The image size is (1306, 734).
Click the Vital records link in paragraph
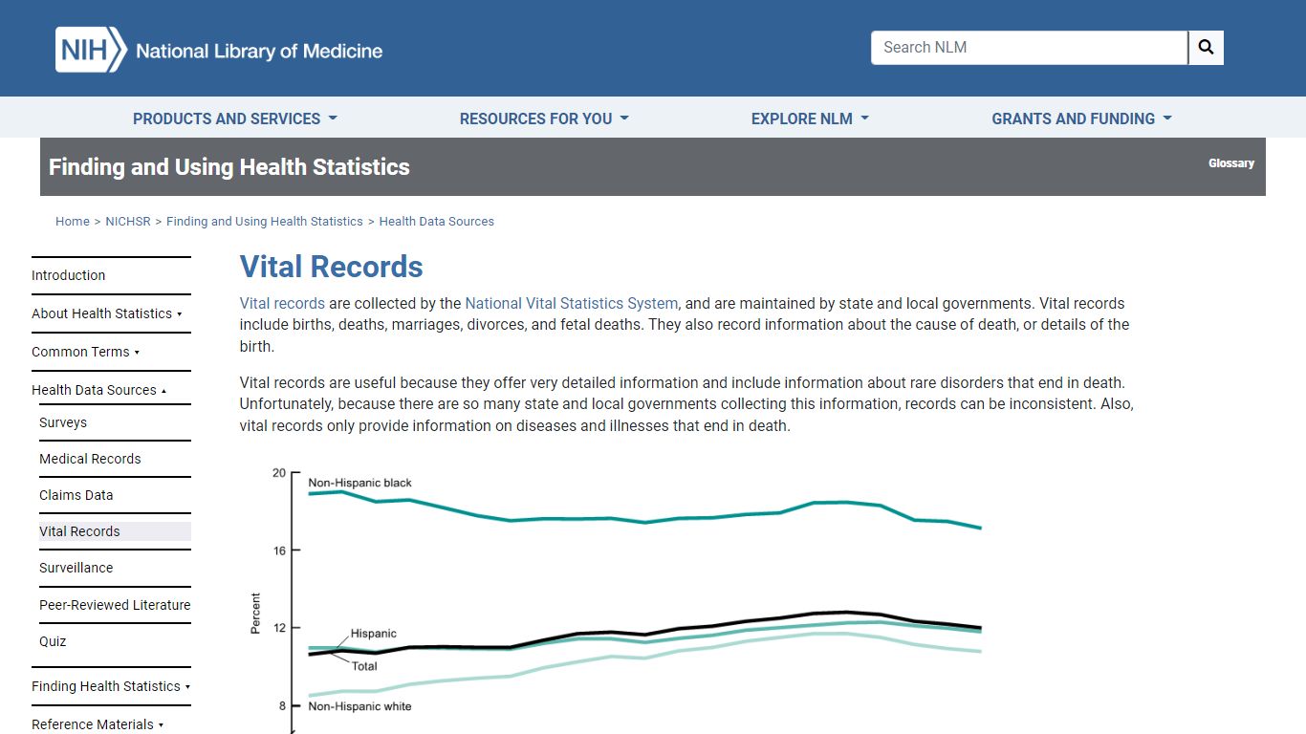click(x=282, y=303)
